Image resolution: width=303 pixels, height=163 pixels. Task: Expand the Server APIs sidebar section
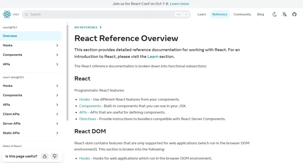tap(57, 124)
